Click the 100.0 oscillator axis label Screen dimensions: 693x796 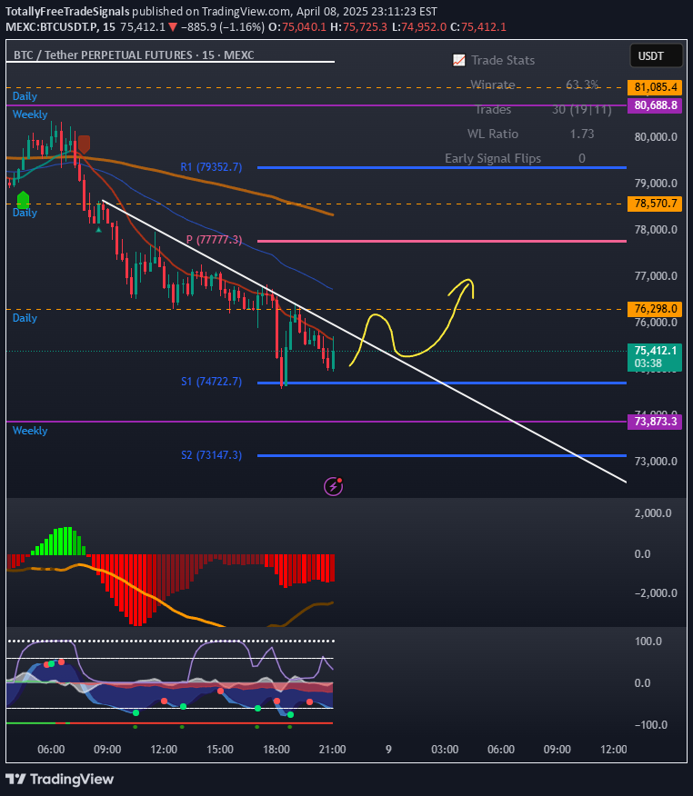coord(648,642)
